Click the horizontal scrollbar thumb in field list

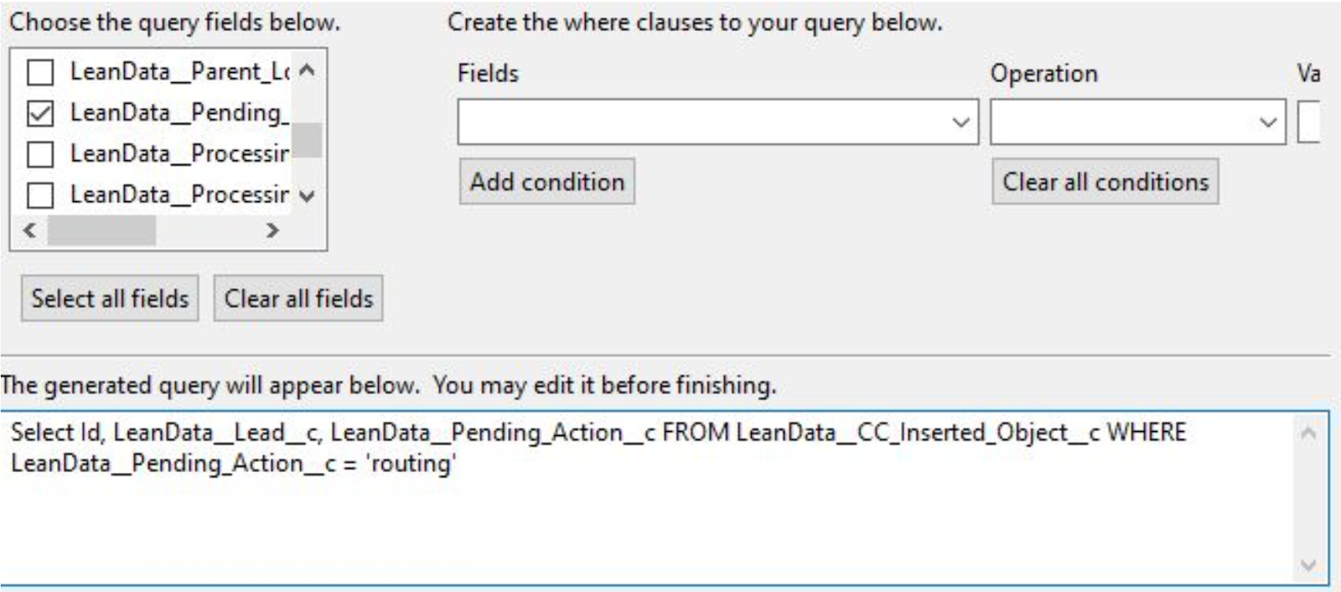click(x=101, y=230)
